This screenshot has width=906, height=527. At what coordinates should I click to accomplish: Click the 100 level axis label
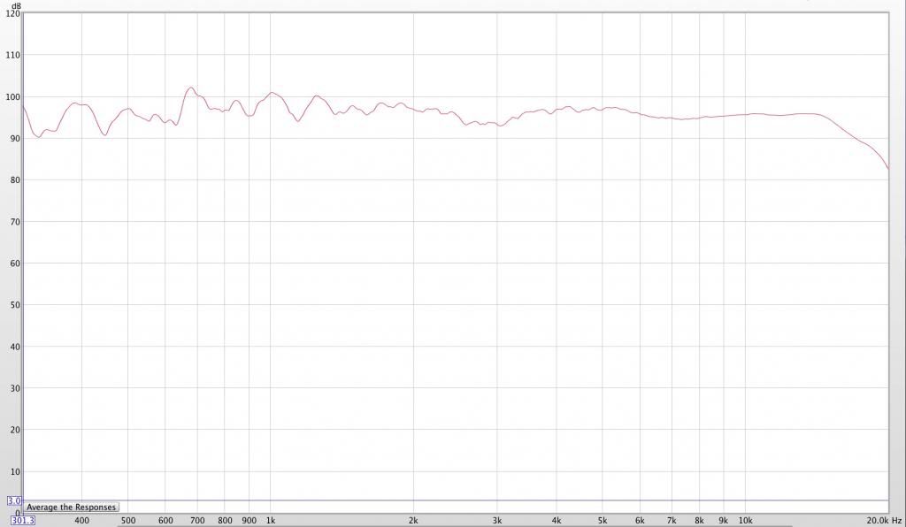(x=12, y=97)
